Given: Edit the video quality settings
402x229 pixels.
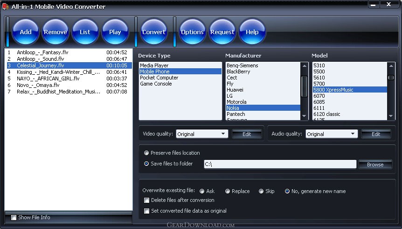Looking at the screenshot, I should coord(247,134).
